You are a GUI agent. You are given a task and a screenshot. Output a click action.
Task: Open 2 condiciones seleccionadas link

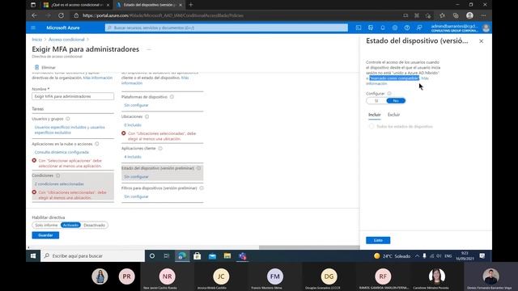click(59, 183)
